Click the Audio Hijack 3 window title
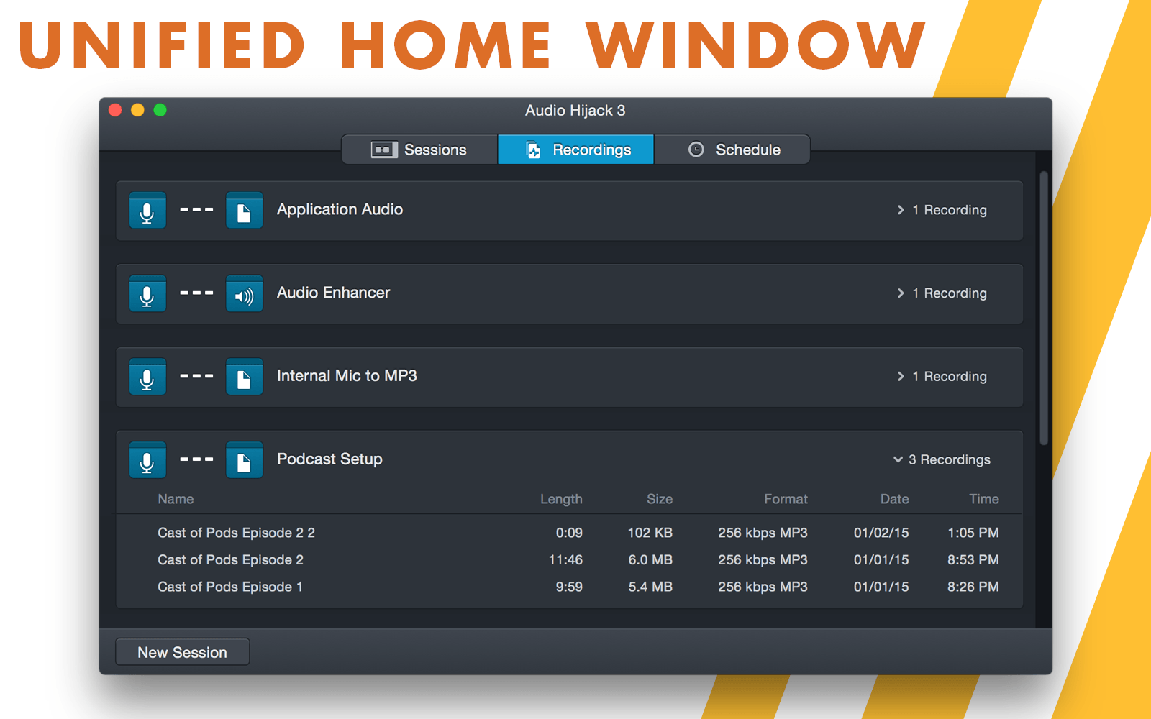 click(x=575, y=110)
